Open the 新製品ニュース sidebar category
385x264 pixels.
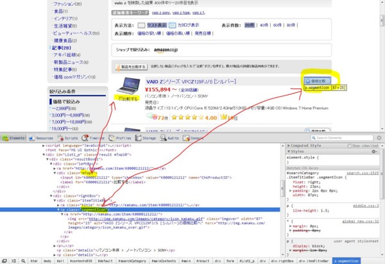point(71,62)
